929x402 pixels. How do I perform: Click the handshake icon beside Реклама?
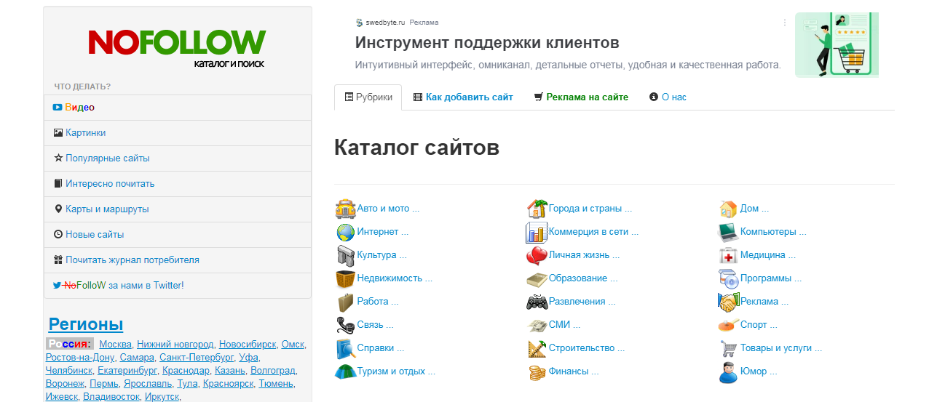point(728,302)
